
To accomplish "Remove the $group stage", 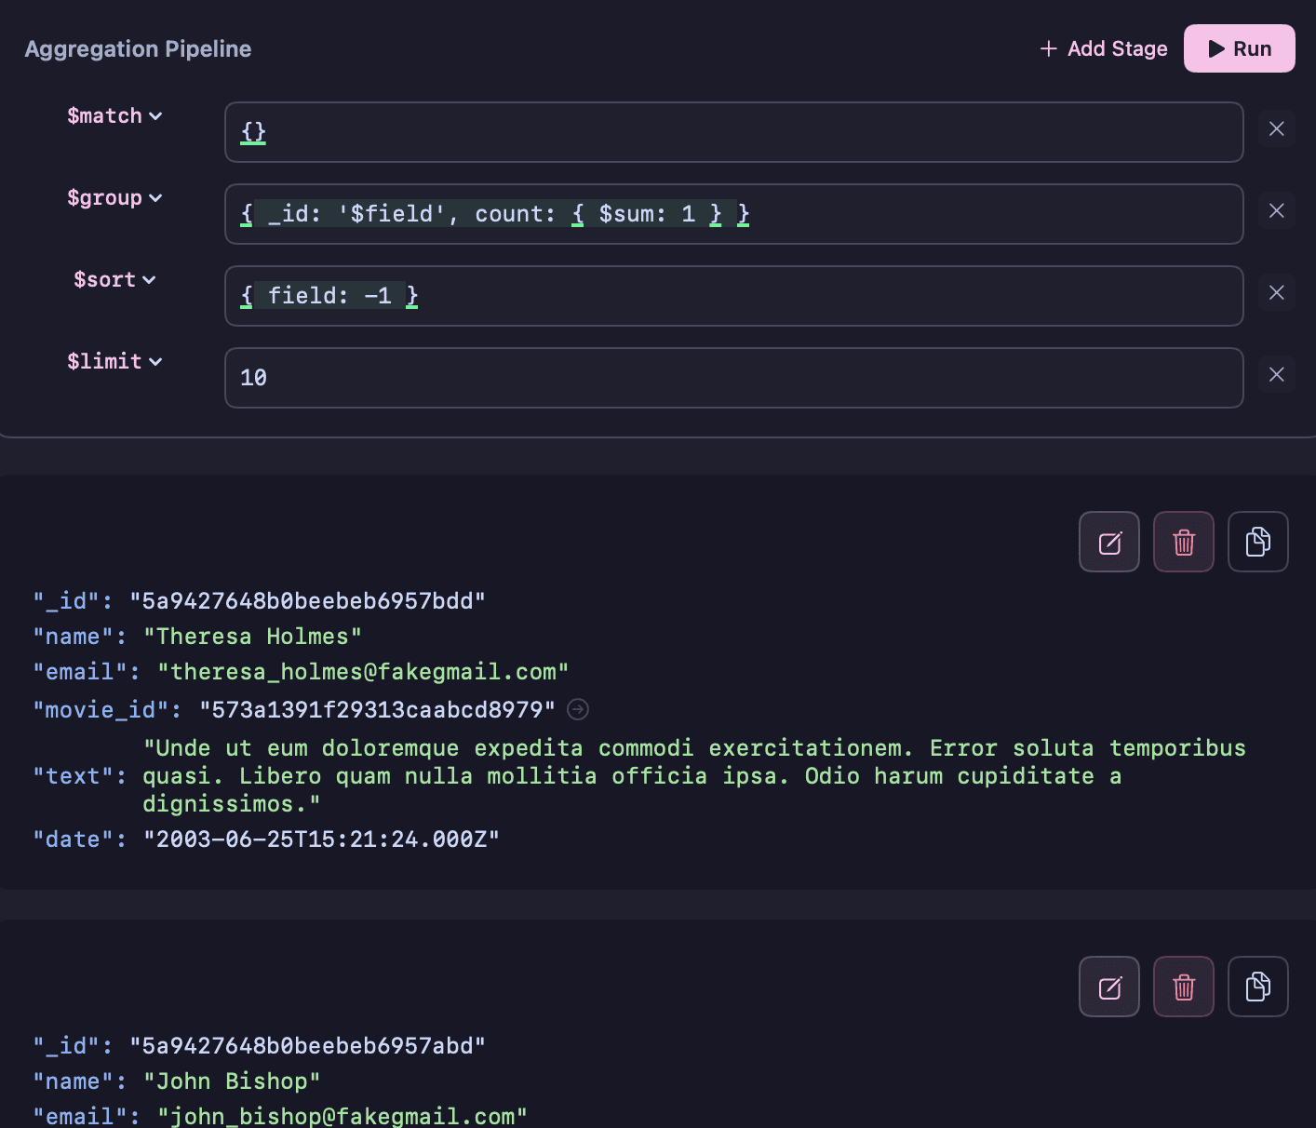I will 1276,210.
